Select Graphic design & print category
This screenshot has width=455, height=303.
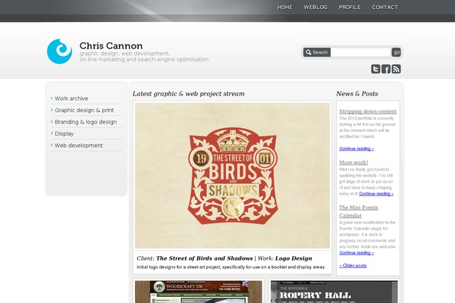point(84,110)
